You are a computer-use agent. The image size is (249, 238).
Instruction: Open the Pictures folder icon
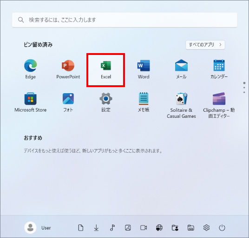click(128, 228)
